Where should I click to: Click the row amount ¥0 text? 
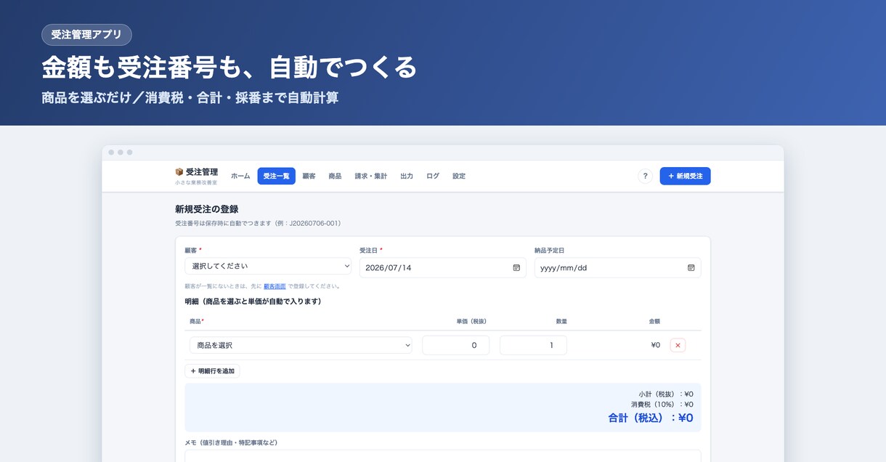pyautogui.click(x=655, y=345)
